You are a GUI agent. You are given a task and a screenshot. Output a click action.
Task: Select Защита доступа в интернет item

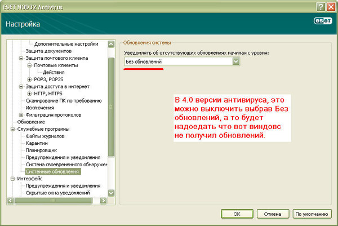(x=57, y=86)
